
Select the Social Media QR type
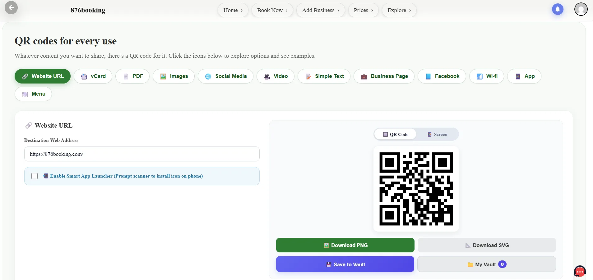225,76
